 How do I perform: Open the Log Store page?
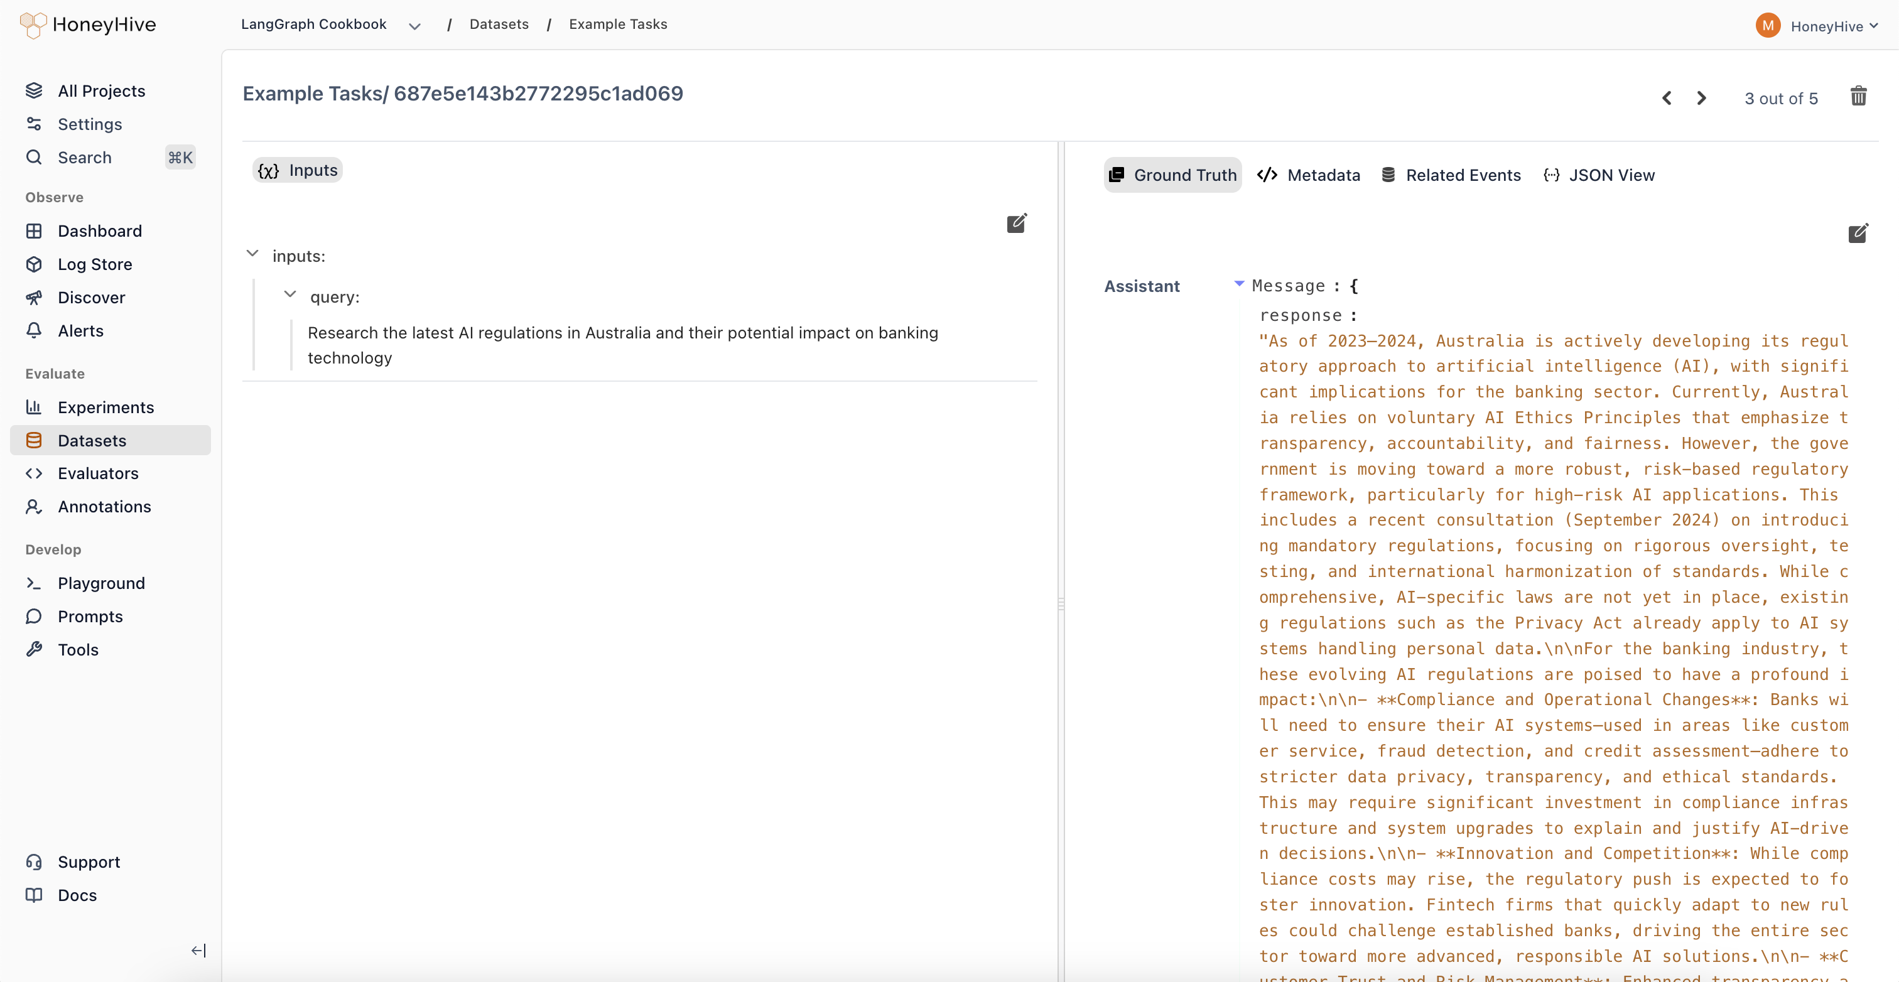pos(94,264)
